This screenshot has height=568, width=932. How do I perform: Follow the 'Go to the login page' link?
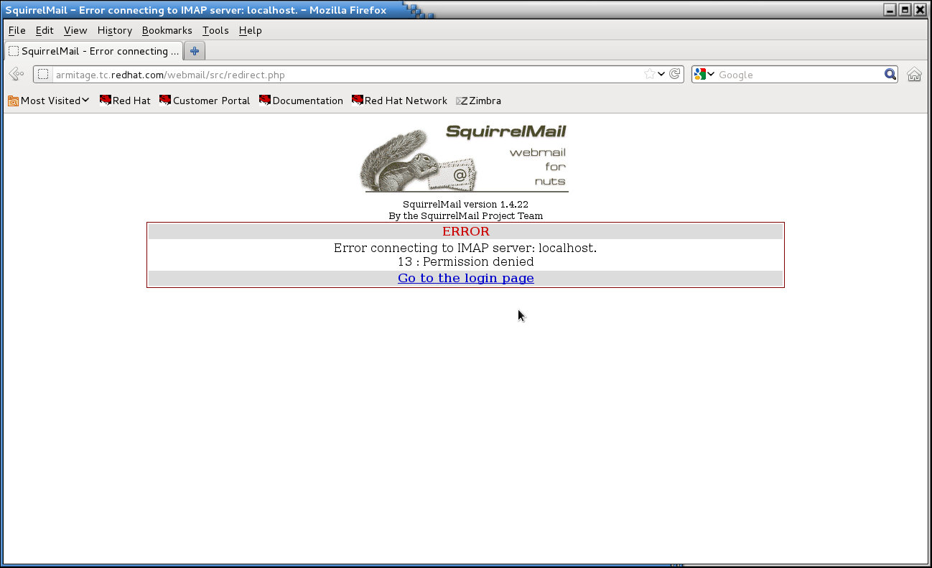(466, 278)
